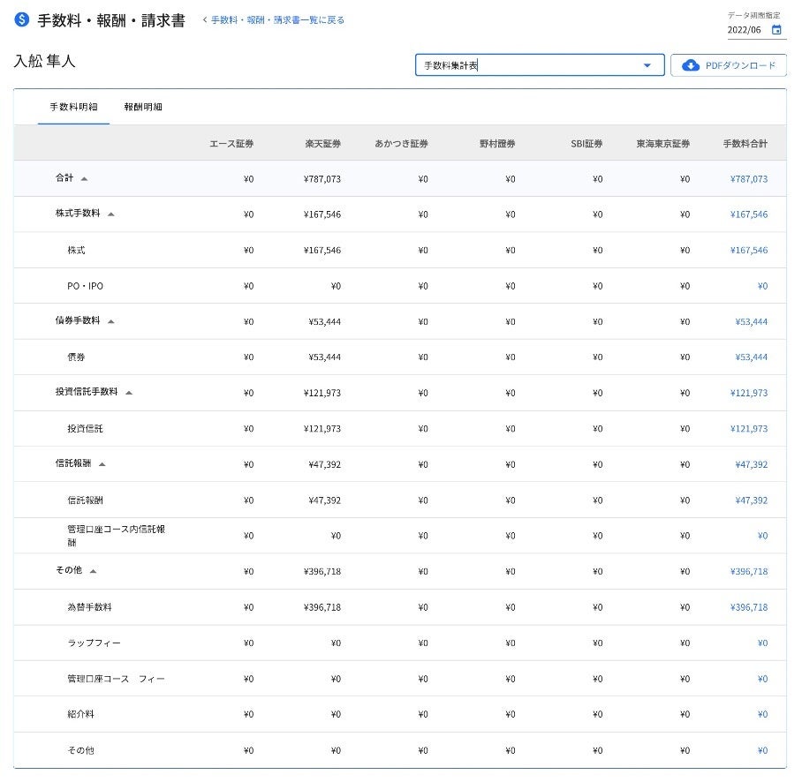Click the ¥53,444 total in 債券 row
This screenshot has width=802, height=782.
pyautogui.click(x=751, y=357)
